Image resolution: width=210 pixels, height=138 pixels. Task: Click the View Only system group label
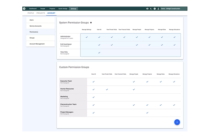64,52
